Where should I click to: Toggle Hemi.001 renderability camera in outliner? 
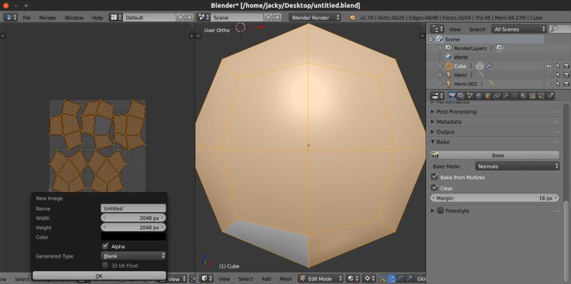pyautogui.click(x=566, y=83)
